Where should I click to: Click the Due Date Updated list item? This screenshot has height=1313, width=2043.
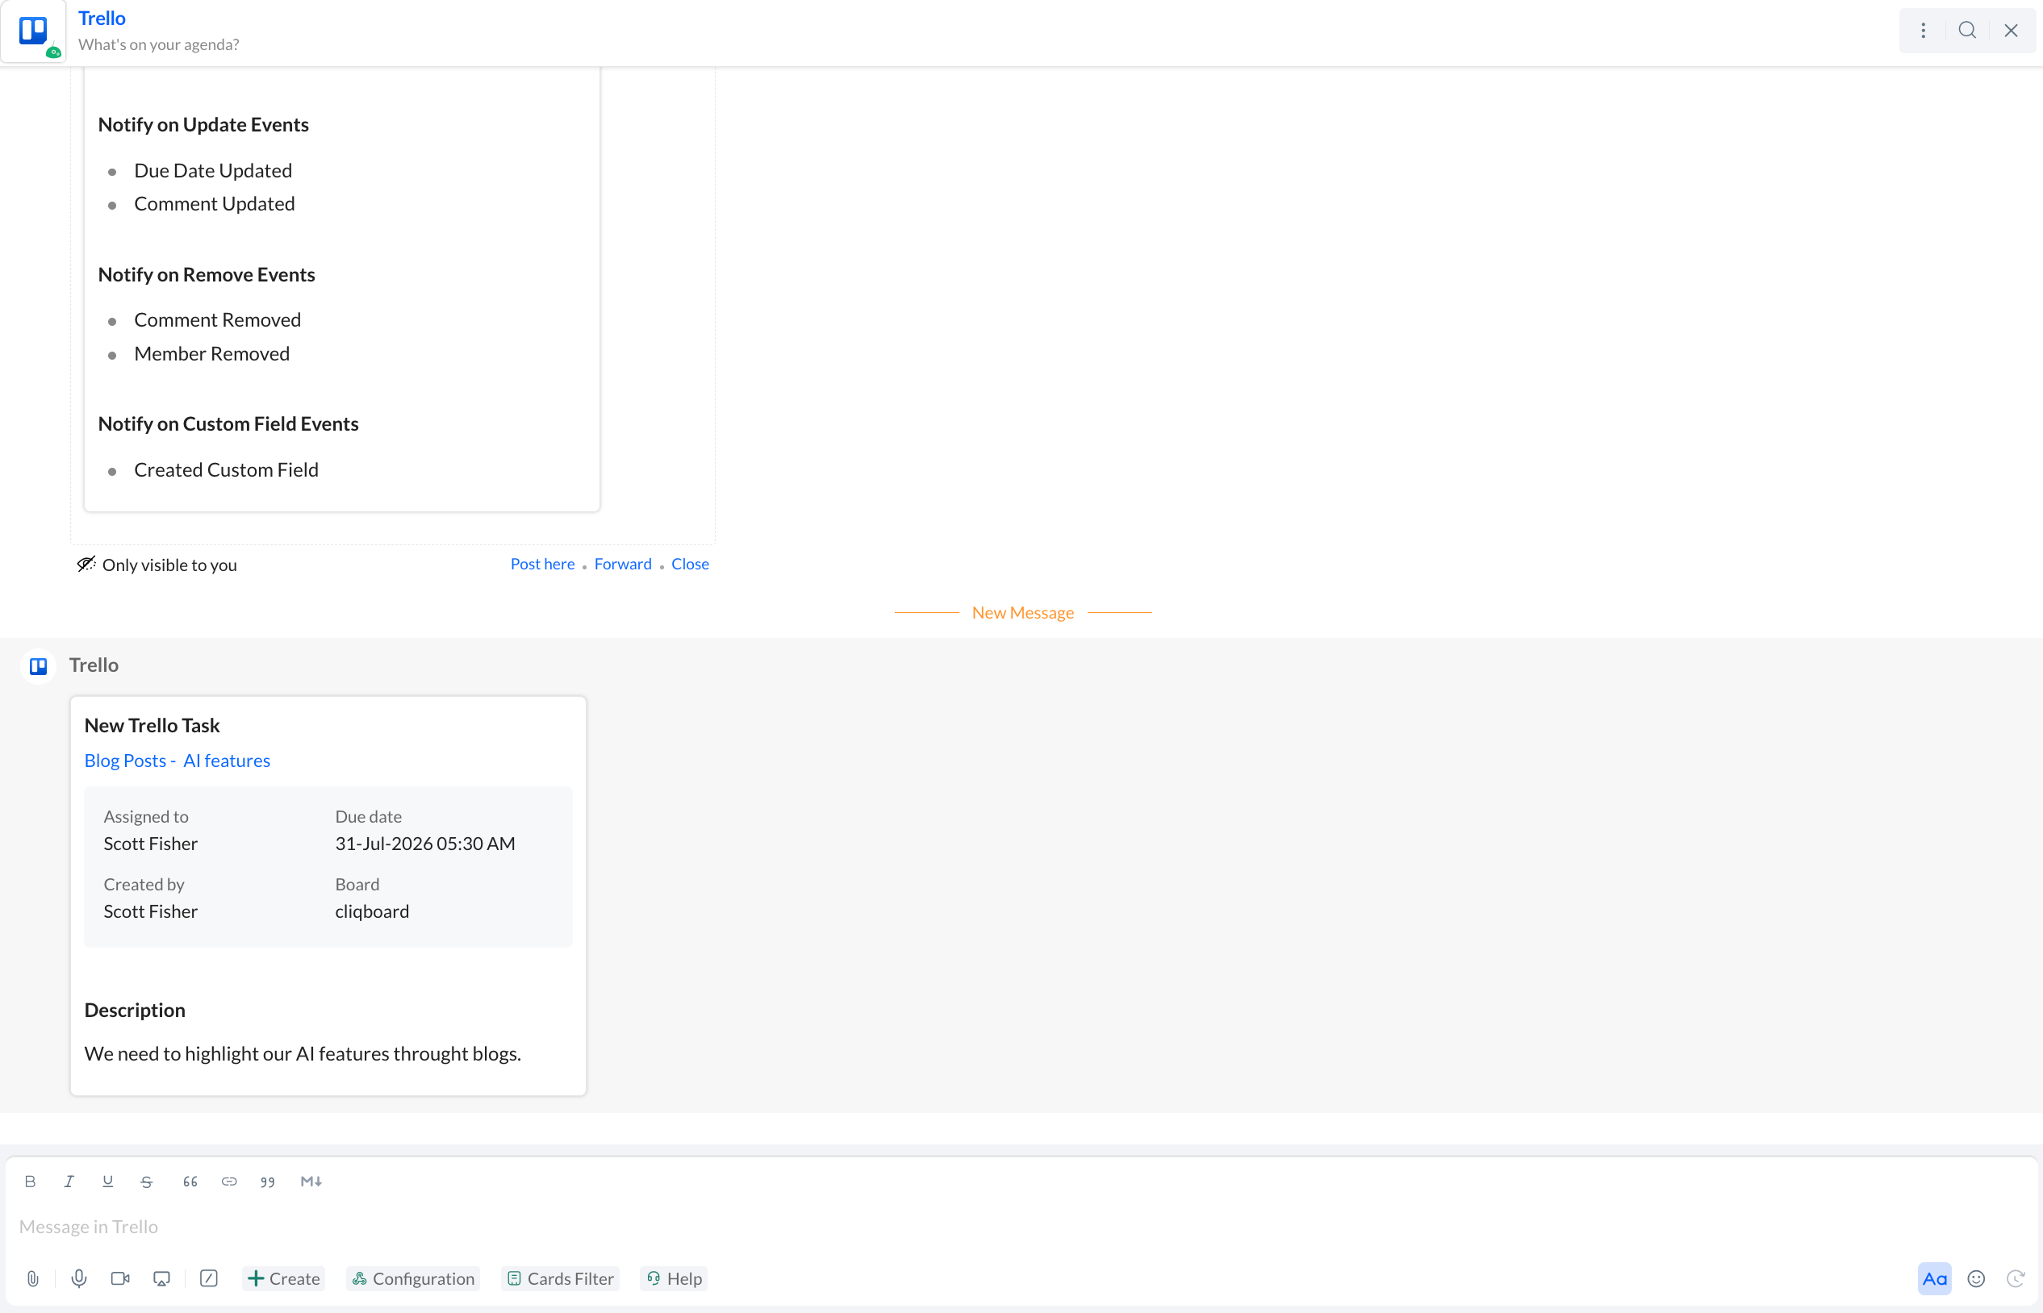(213, 170)
